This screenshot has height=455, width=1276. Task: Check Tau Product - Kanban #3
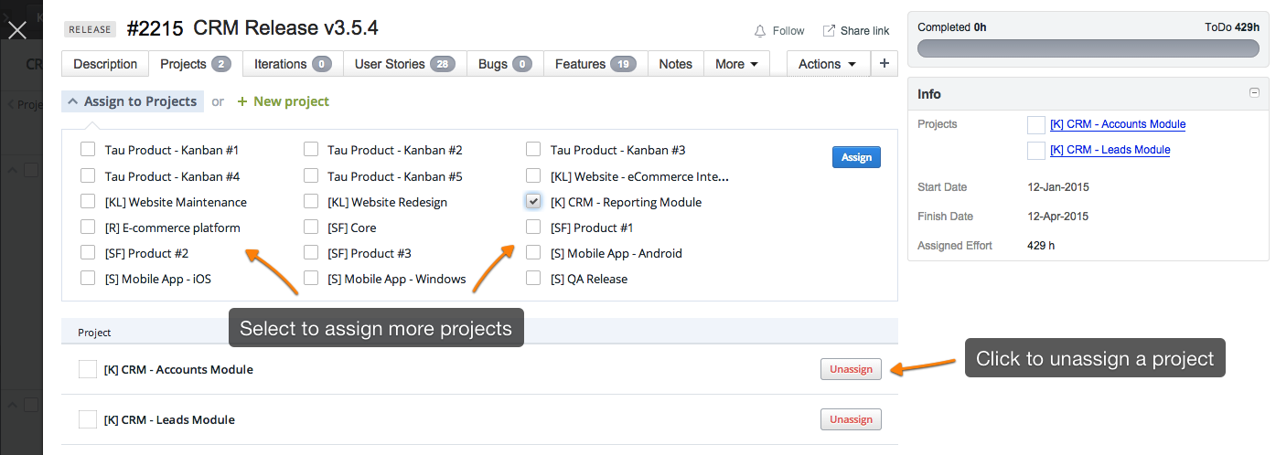coord(533,150)
